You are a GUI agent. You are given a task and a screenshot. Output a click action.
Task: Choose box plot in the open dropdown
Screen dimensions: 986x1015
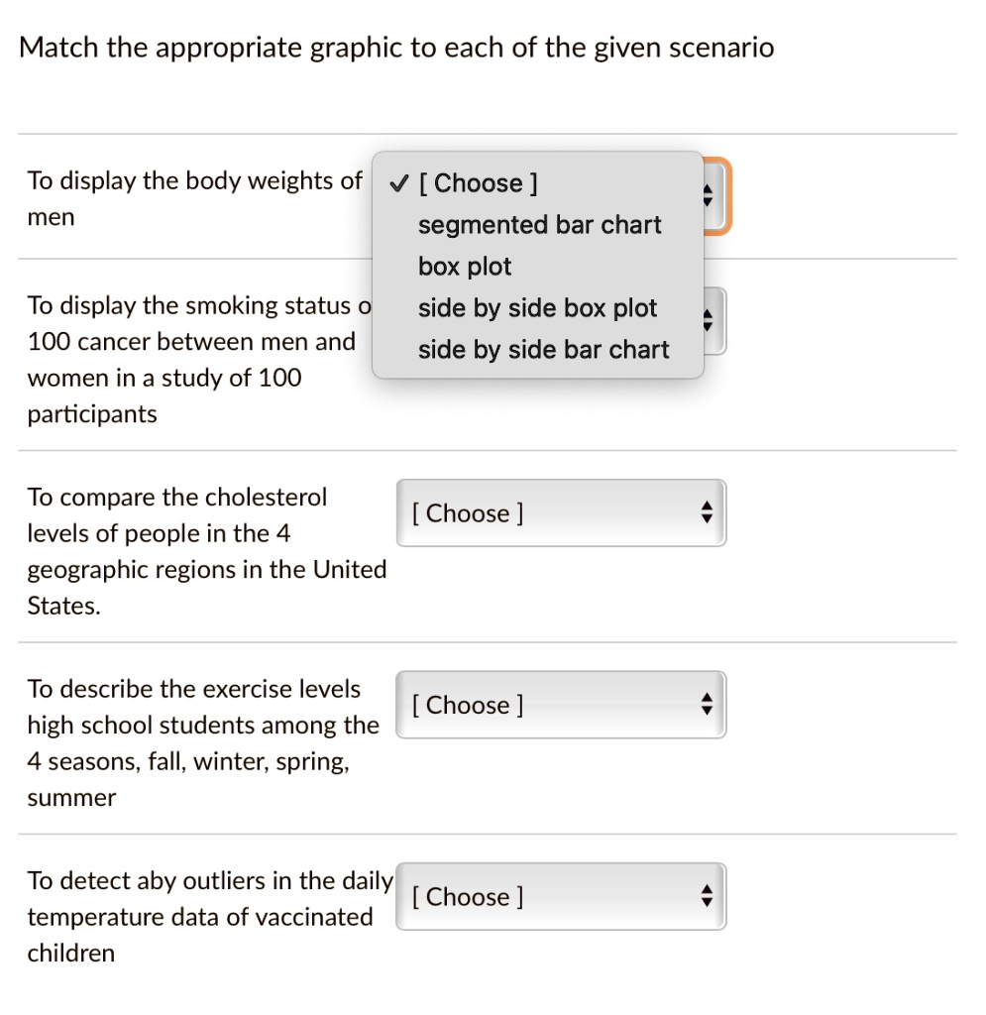pyautogui.click(x=465, y=266)
